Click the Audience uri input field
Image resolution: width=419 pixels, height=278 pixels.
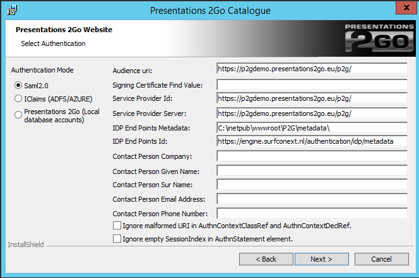point(312,69)
